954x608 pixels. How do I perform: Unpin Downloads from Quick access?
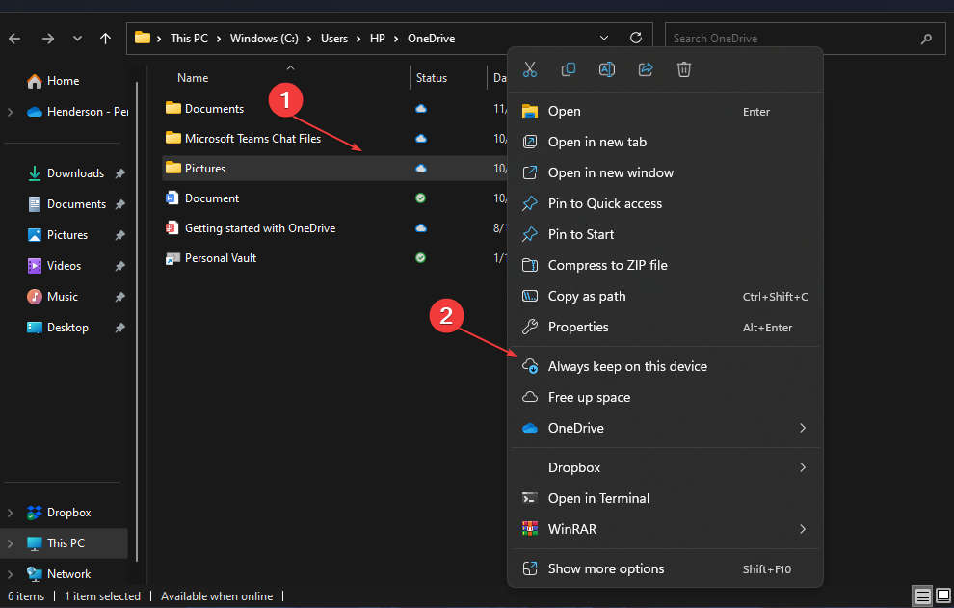point(119,173)
